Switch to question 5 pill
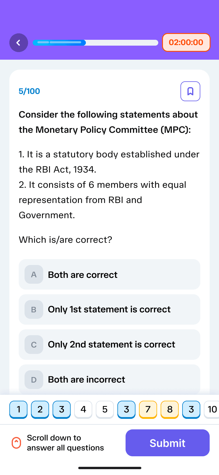Screen dimensions: 219x475 click(x=105, y=409)
